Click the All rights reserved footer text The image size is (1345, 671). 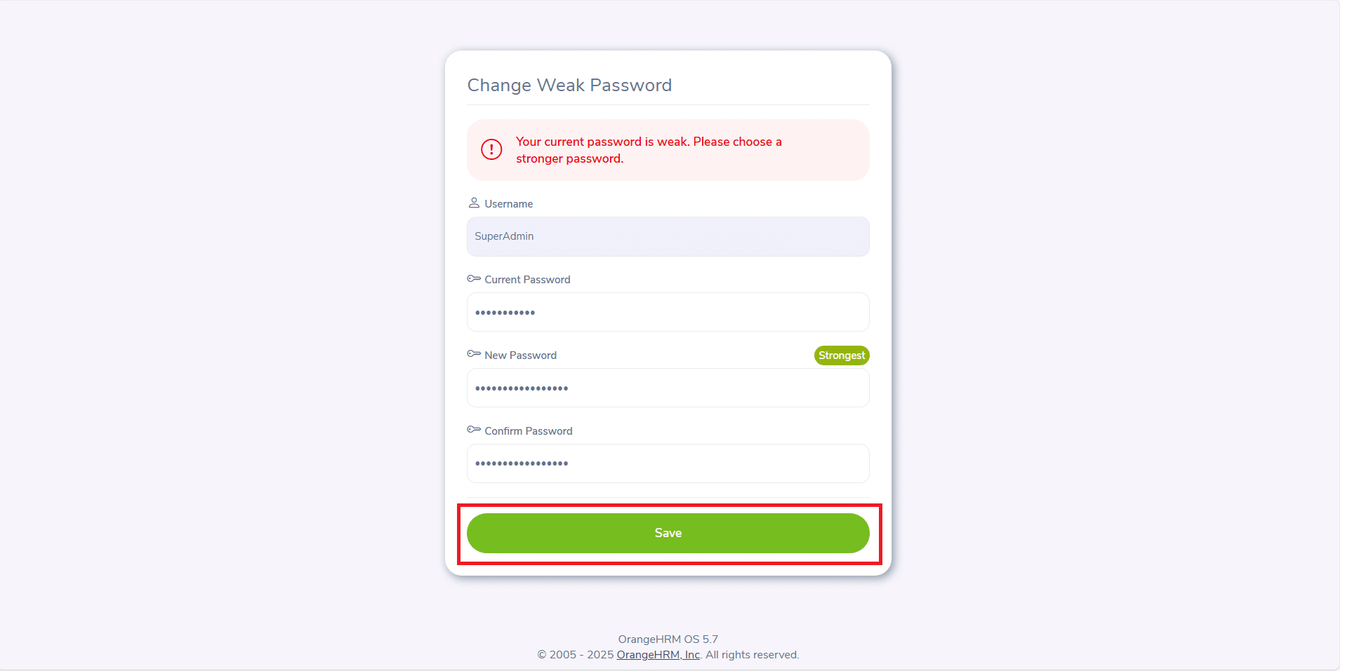[x=753, y=655]
